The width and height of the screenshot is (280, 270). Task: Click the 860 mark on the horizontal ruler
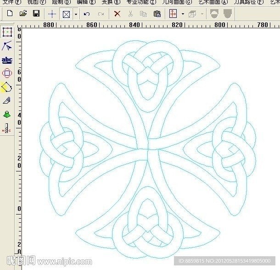[92, 25]
